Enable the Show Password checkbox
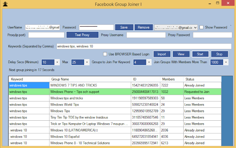Viewport: 236px width, 148px height. tap(201, 27)
